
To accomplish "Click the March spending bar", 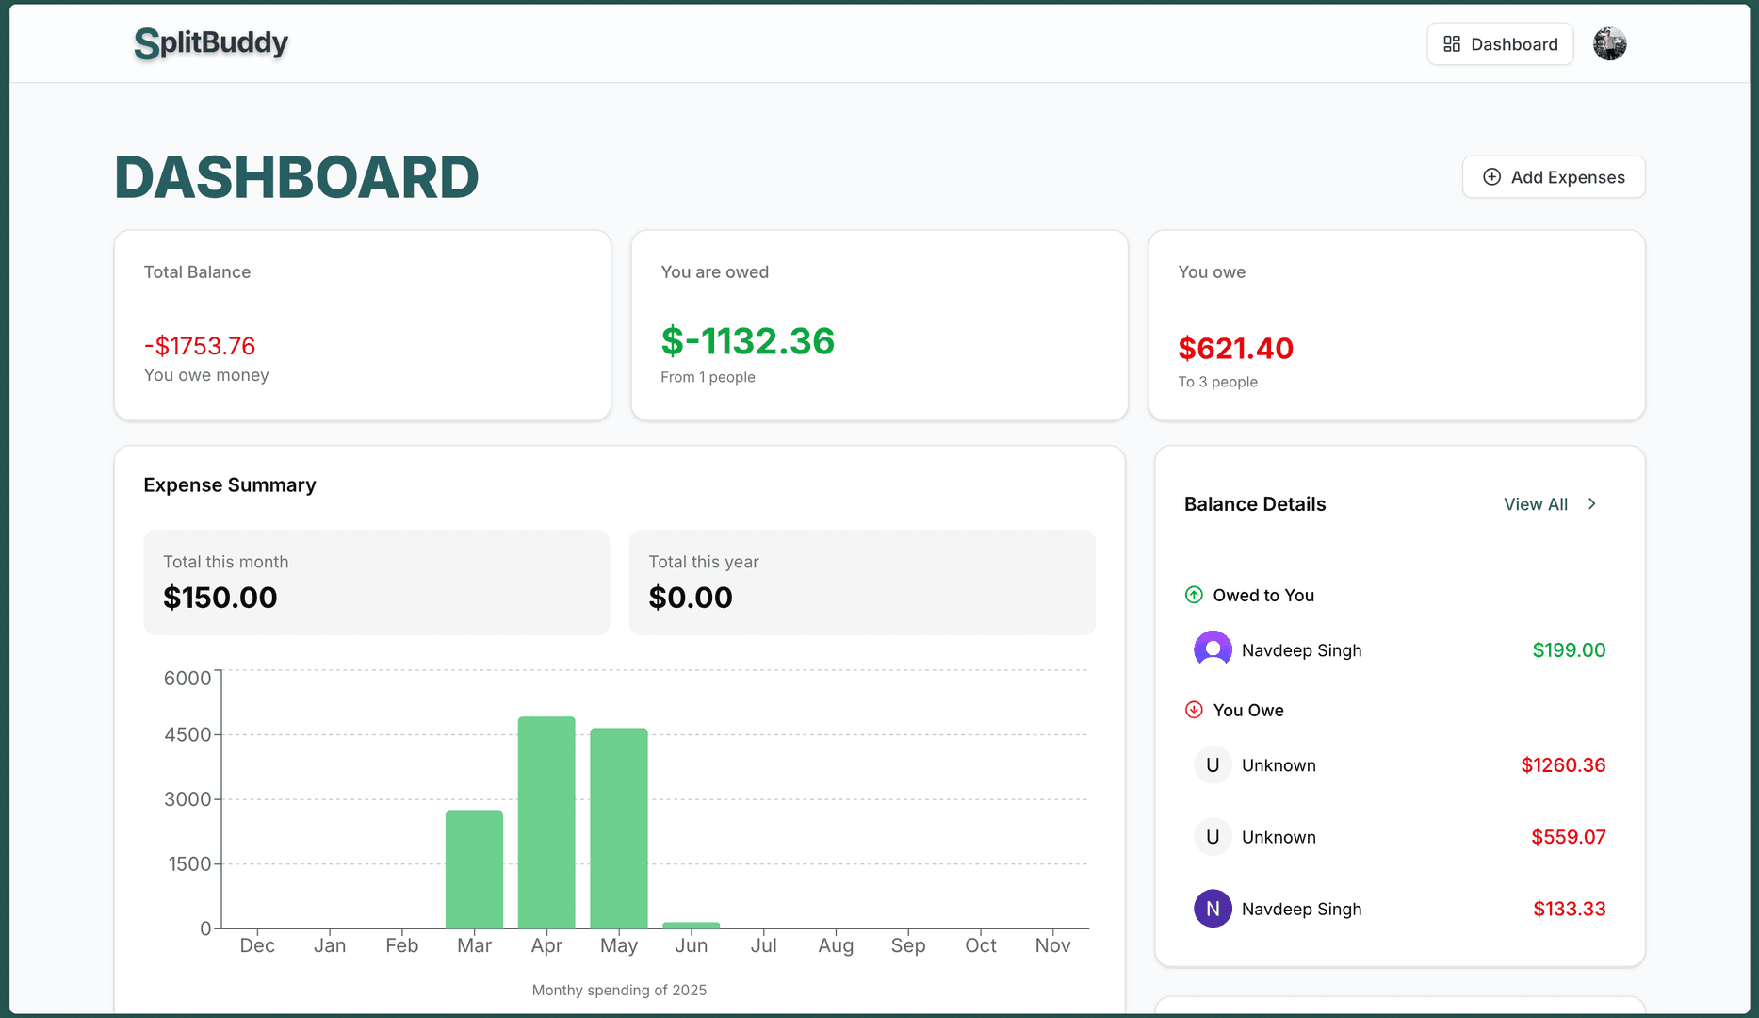I will click(x=474, y=869).
